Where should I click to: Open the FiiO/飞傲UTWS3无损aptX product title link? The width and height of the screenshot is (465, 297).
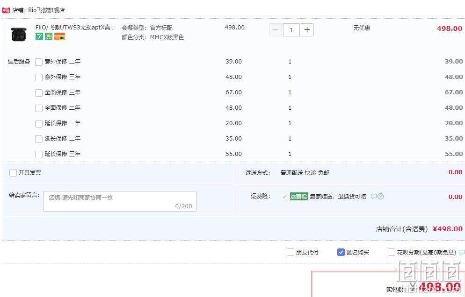(75, 28)
